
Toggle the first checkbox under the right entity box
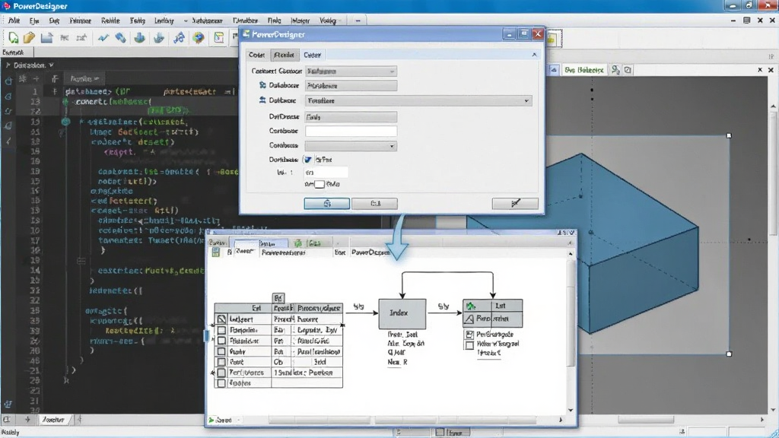point(469,335)
